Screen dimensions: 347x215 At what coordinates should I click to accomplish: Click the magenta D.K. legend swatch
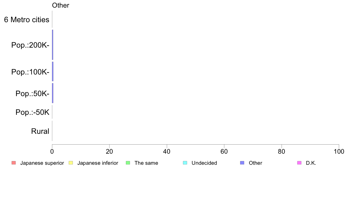coord(299,163)
